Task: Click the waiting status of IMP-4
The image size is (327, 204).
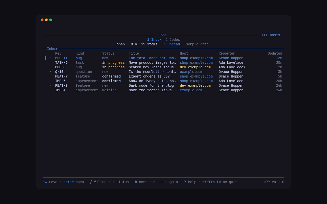Action: (x=109, y=90)
